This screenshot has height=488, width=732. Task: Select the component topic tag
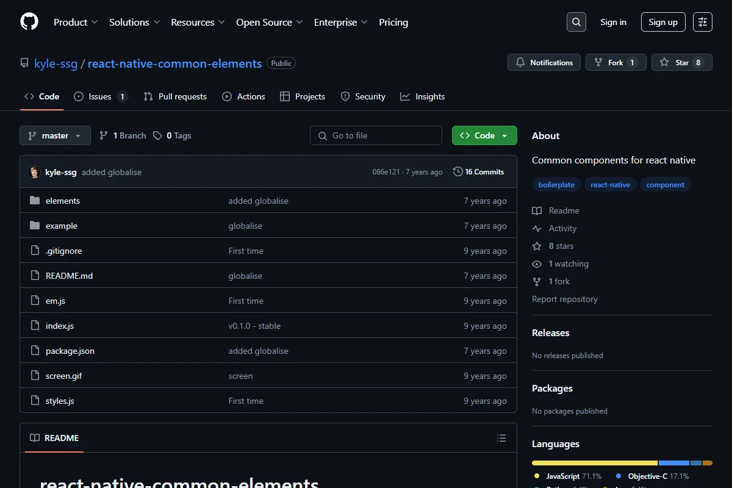click(x=665, y=185)
